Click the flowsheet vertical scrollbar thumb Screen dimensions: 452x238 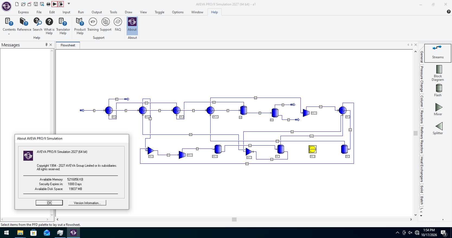click(x=415, y=133)
